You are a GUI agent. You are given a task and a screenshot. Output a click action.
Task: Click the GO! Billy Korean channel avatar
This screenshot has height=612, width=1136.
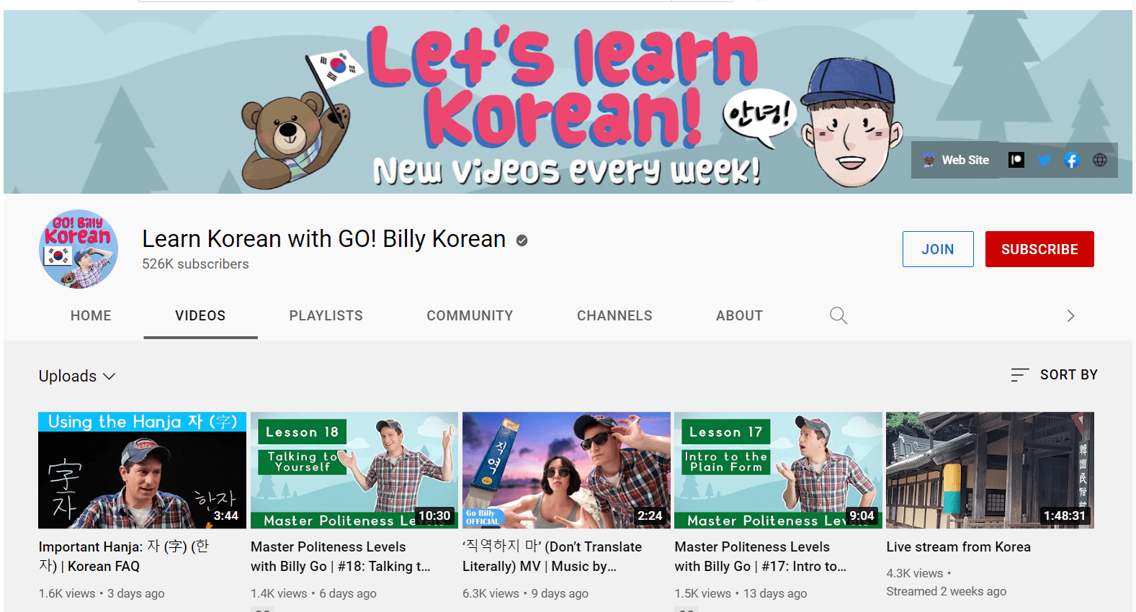pos(79,249)
